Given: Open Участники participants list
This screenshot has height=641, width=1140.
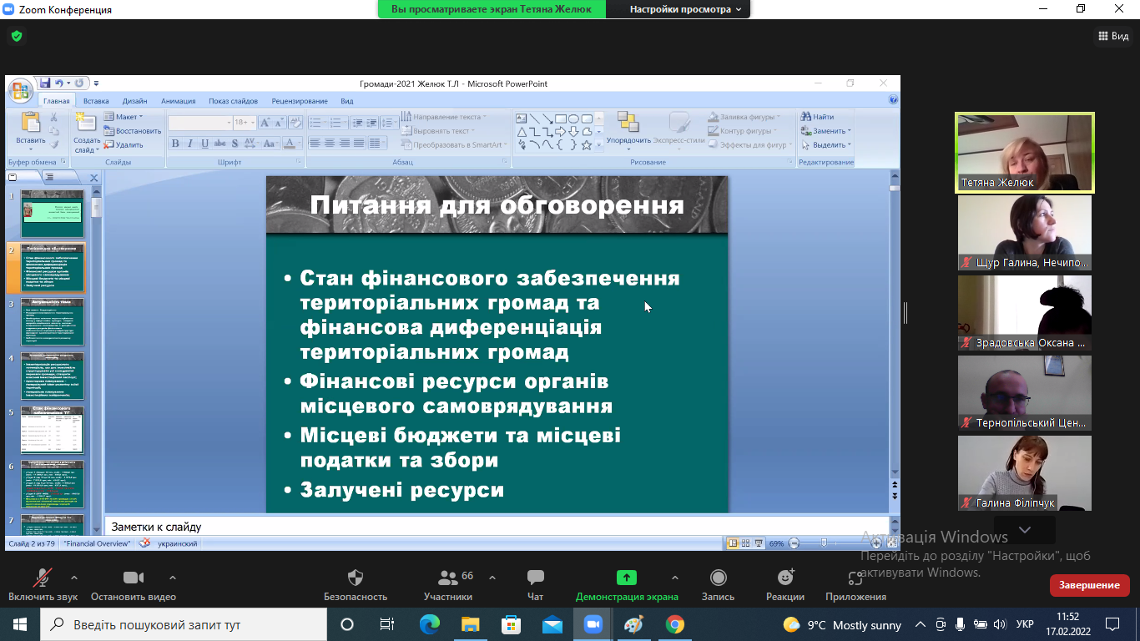Looking at the screenshot, I should (448, 585).
